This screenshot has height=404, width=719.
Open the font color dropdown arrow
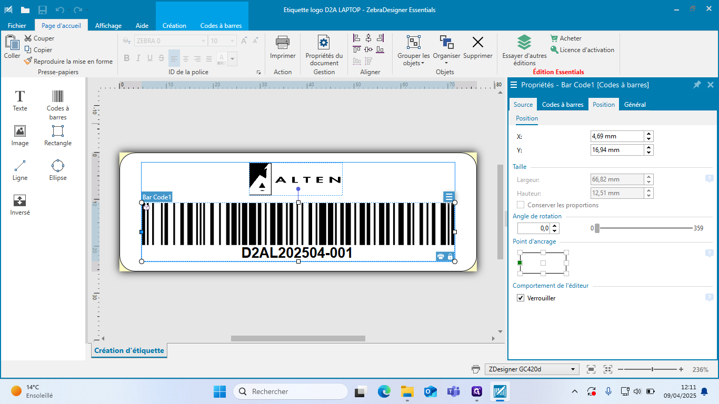pos(233,58)
